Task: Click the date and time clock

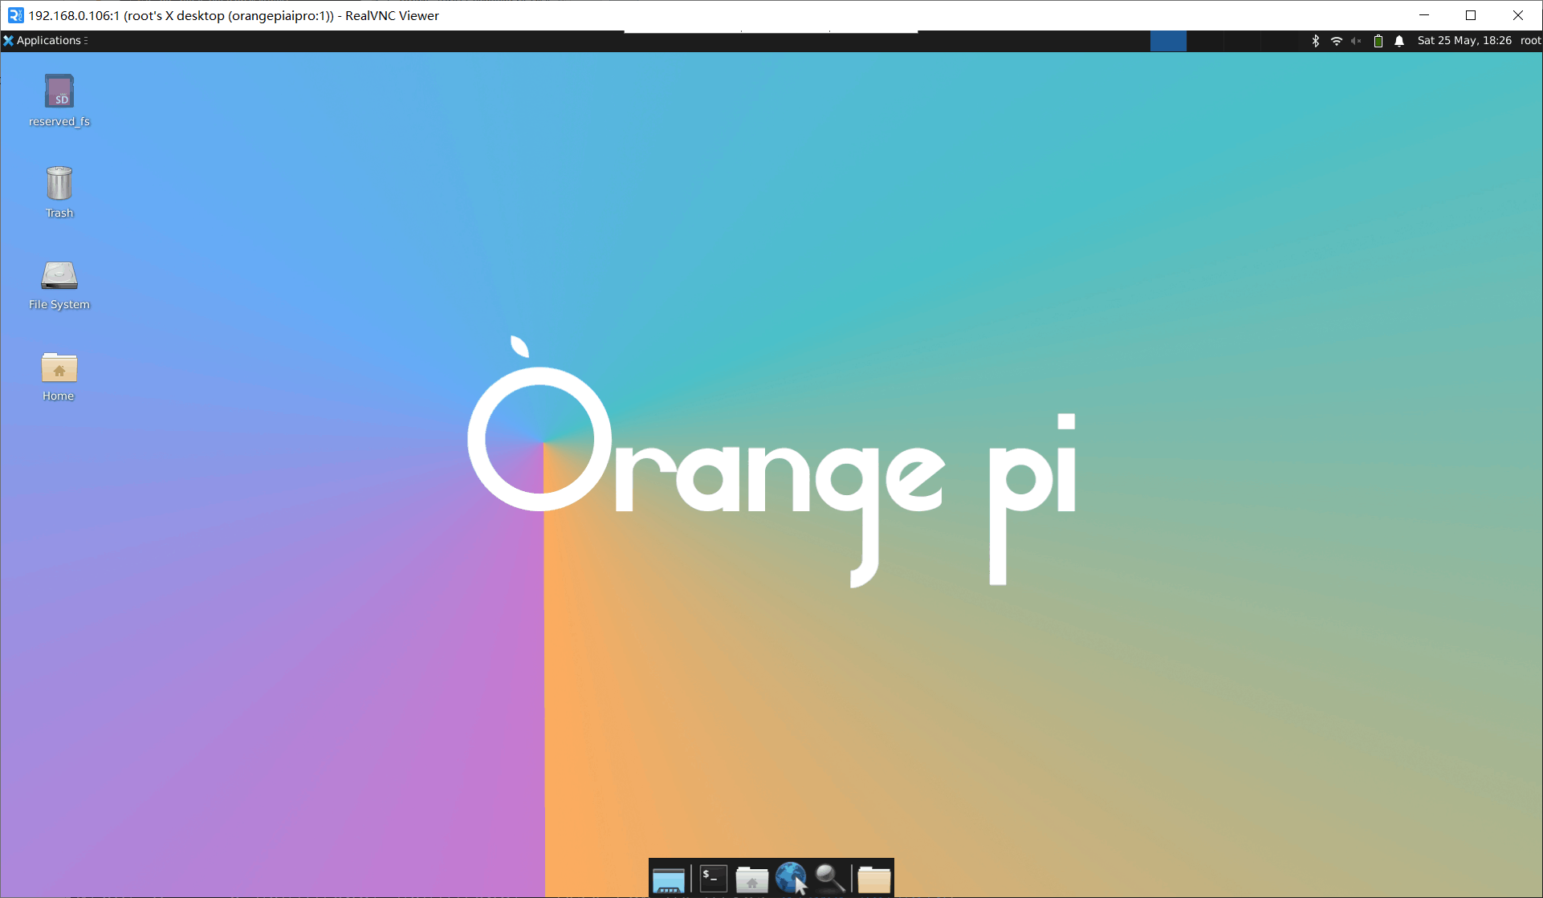Action: pos(1464,41)
